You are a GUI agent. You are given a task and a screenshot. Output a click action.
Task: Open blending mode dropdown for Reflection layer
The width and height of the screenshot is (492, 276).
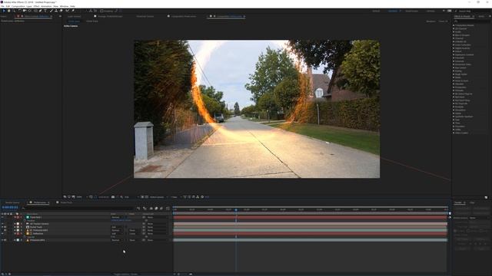(117, 233)
